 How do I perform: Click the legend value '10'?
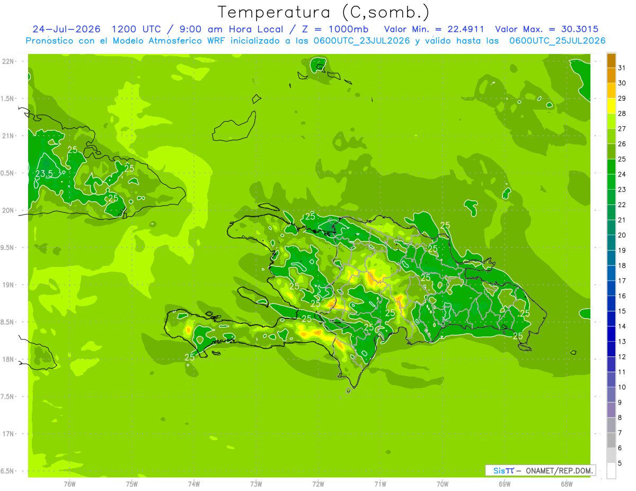(x=622, y=387)
